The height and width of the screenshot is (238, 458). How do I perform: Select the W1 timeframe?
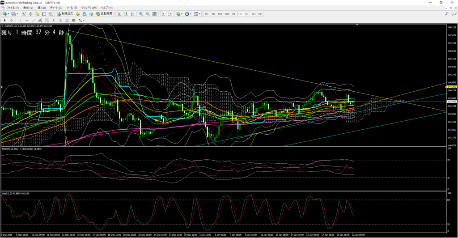click(254, 14)
